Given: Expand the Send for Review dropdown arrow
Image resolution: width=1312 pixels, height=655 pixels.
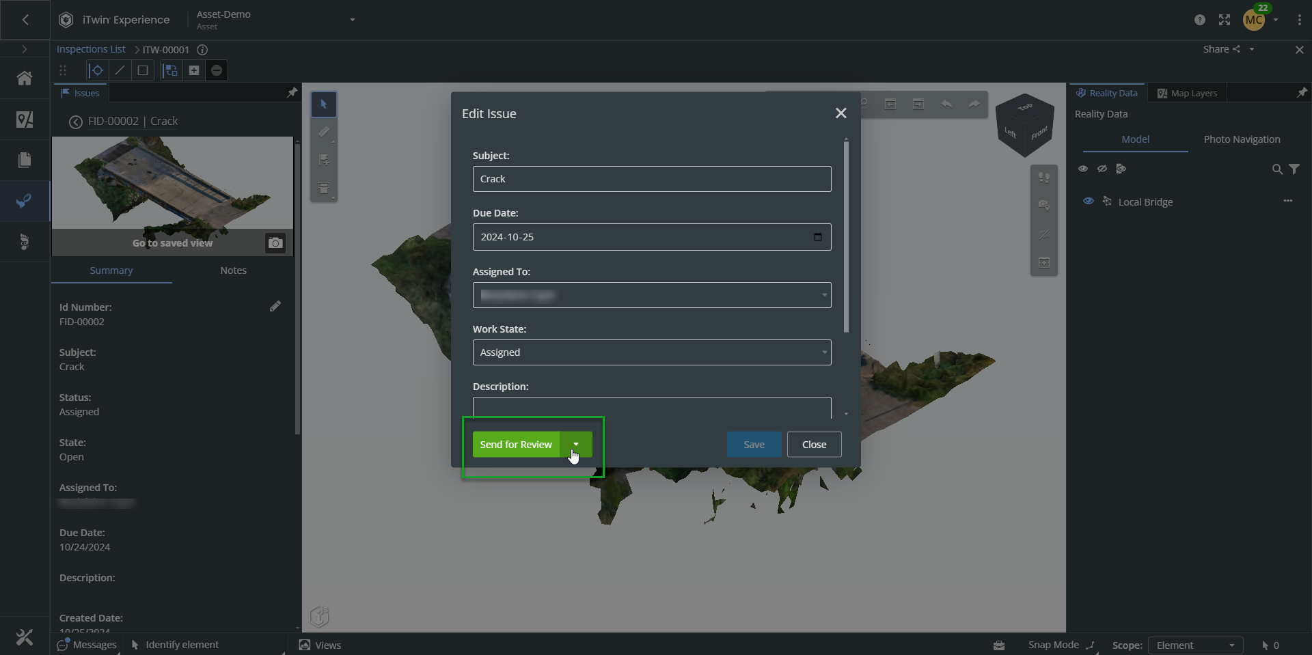Looking at the screenshot, I should pyautogui.click(x=576, y=445).
